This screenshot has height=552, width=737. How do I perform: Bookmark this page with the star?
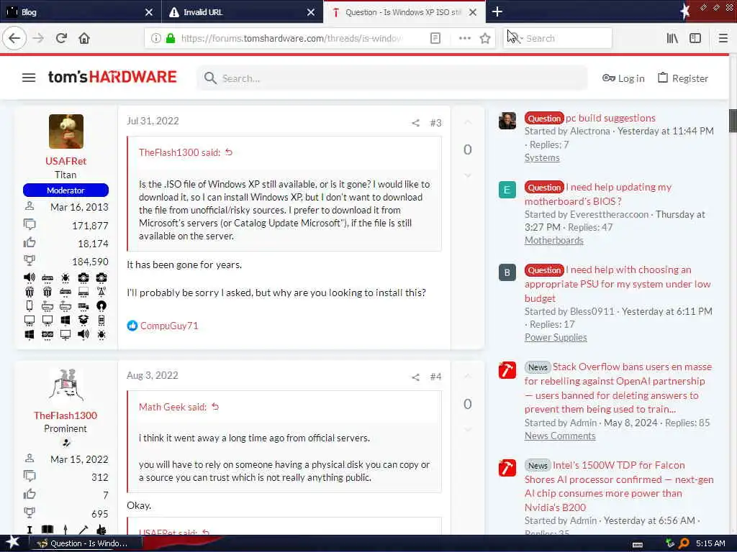click(x=485, y=38)
